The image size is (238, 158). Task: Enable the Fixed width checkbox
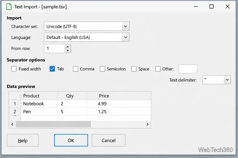[x=14, y=69]
